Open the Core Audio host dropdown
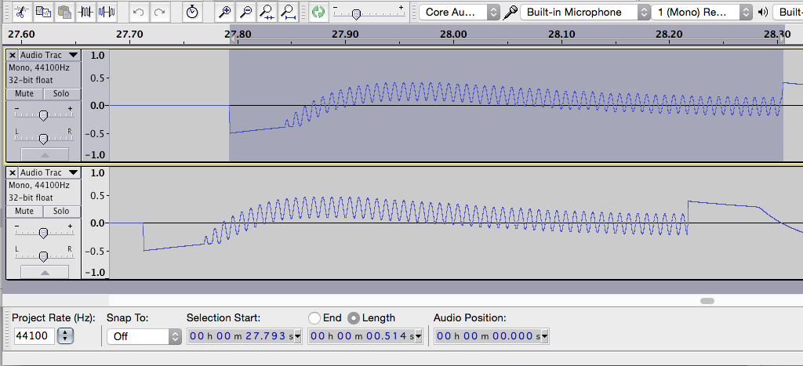 tap(461, 13)
